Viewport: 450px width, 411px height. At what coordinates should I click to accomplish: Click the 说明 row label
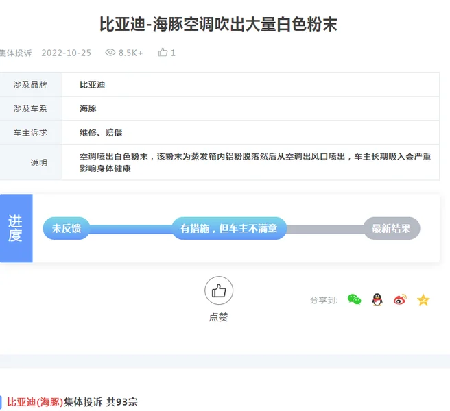point(38,163)
